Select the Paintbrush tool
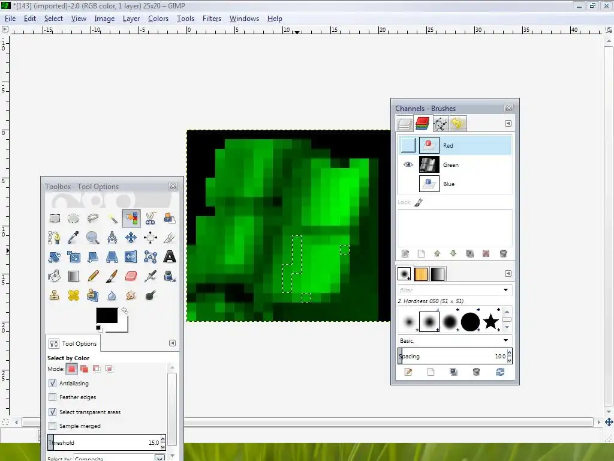614x461 pixels. [112, 276]
